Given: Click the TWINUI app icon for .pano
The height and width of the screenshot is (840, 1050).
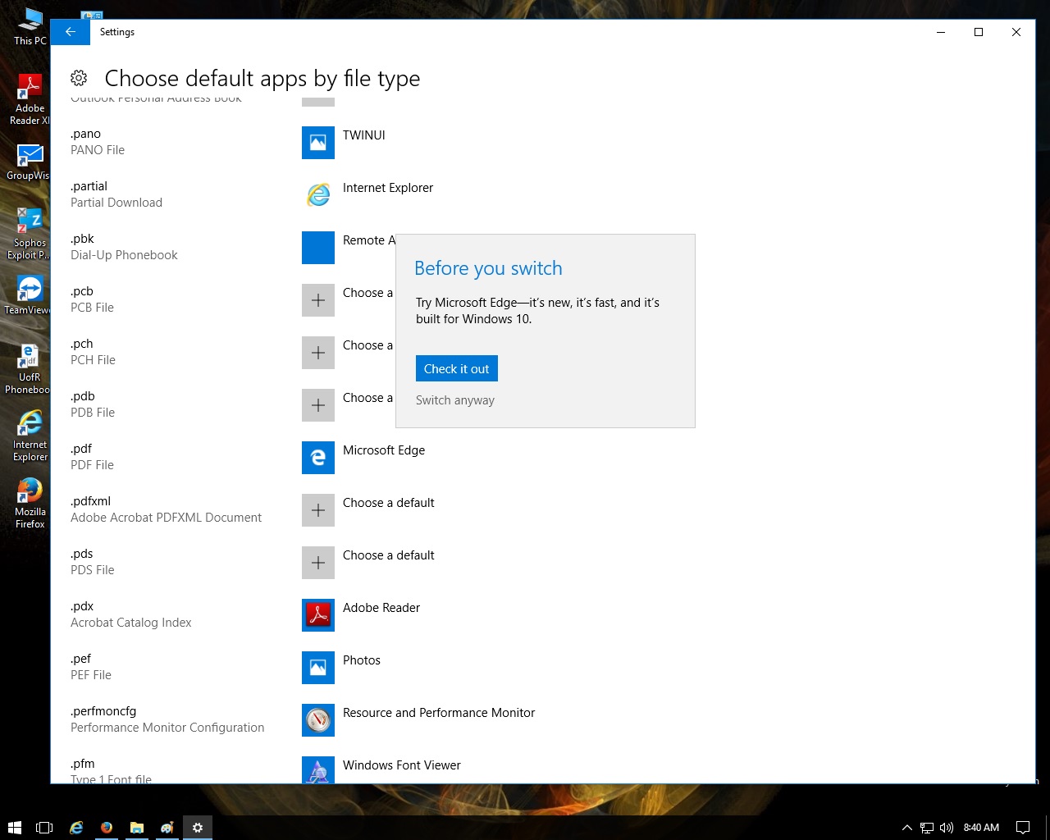Looking at the screenshot, I should tap(318, 143).
